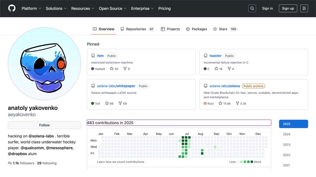Screen dimensions: 316x177
Task: Click the followers people icon
Action: point(10,163)
